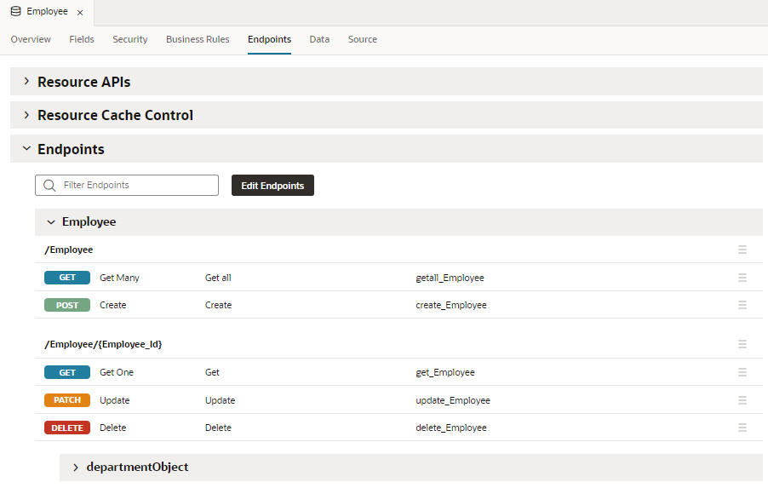This screenshot has height=488, width=768.
Task: Click the Get One label
Action: point(117,372)
